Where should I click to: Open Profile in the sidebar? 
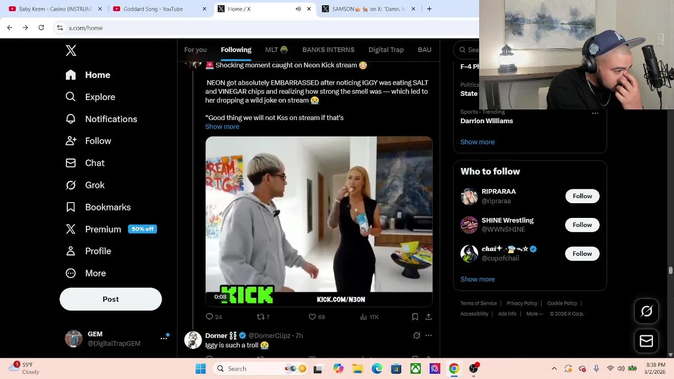[88, 251]
